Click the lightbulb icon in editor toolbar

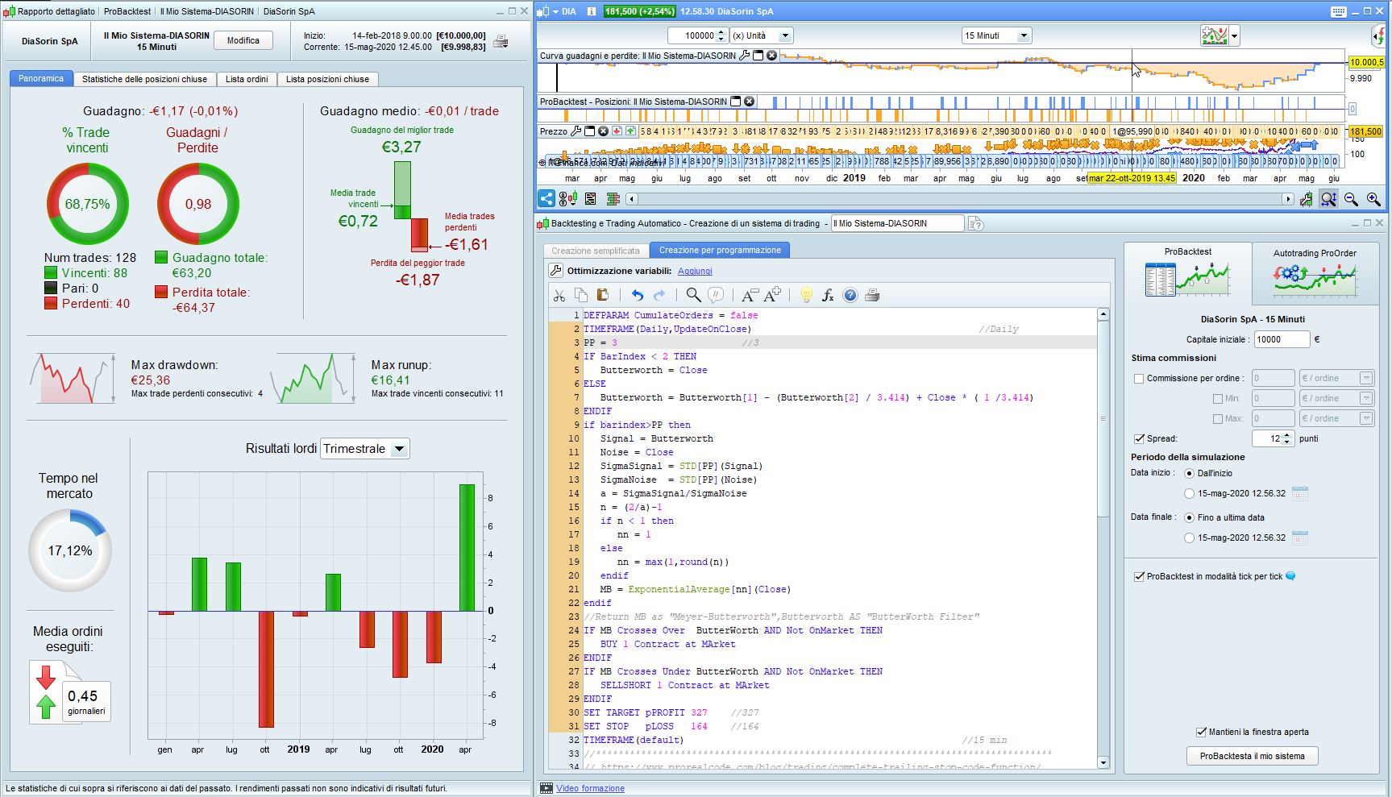point(806,296)
